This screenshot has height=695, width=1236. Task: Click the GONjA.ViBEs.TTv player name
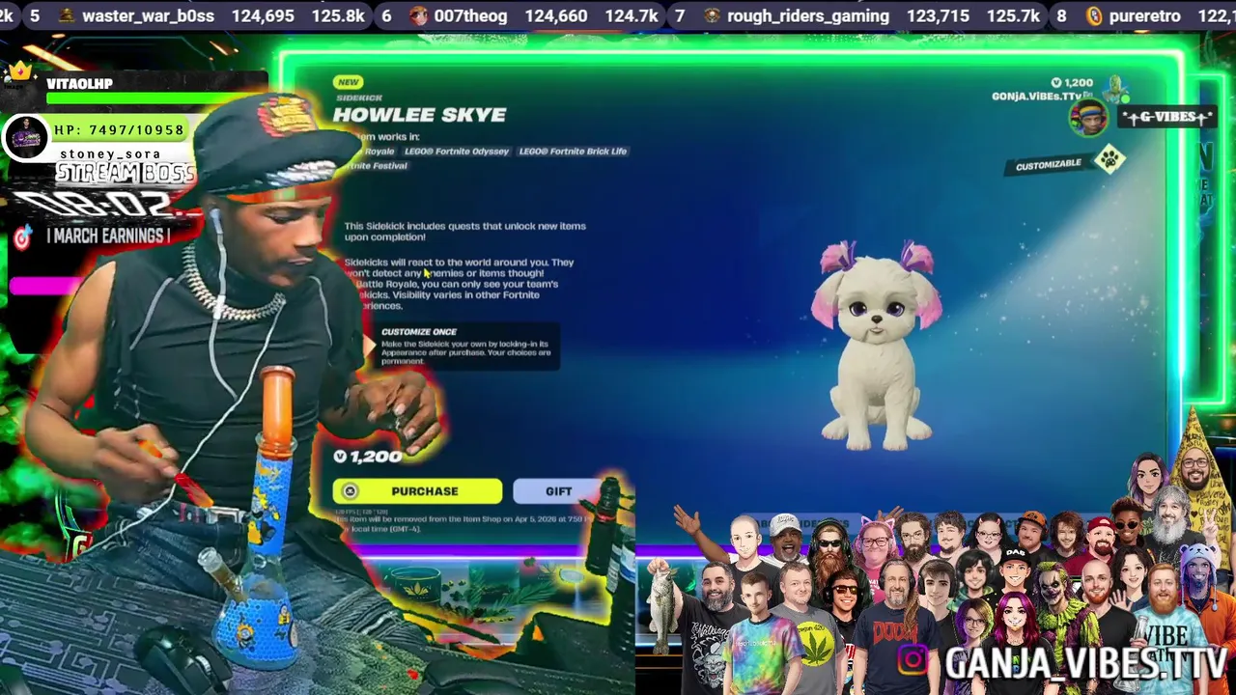[1036, 97]
